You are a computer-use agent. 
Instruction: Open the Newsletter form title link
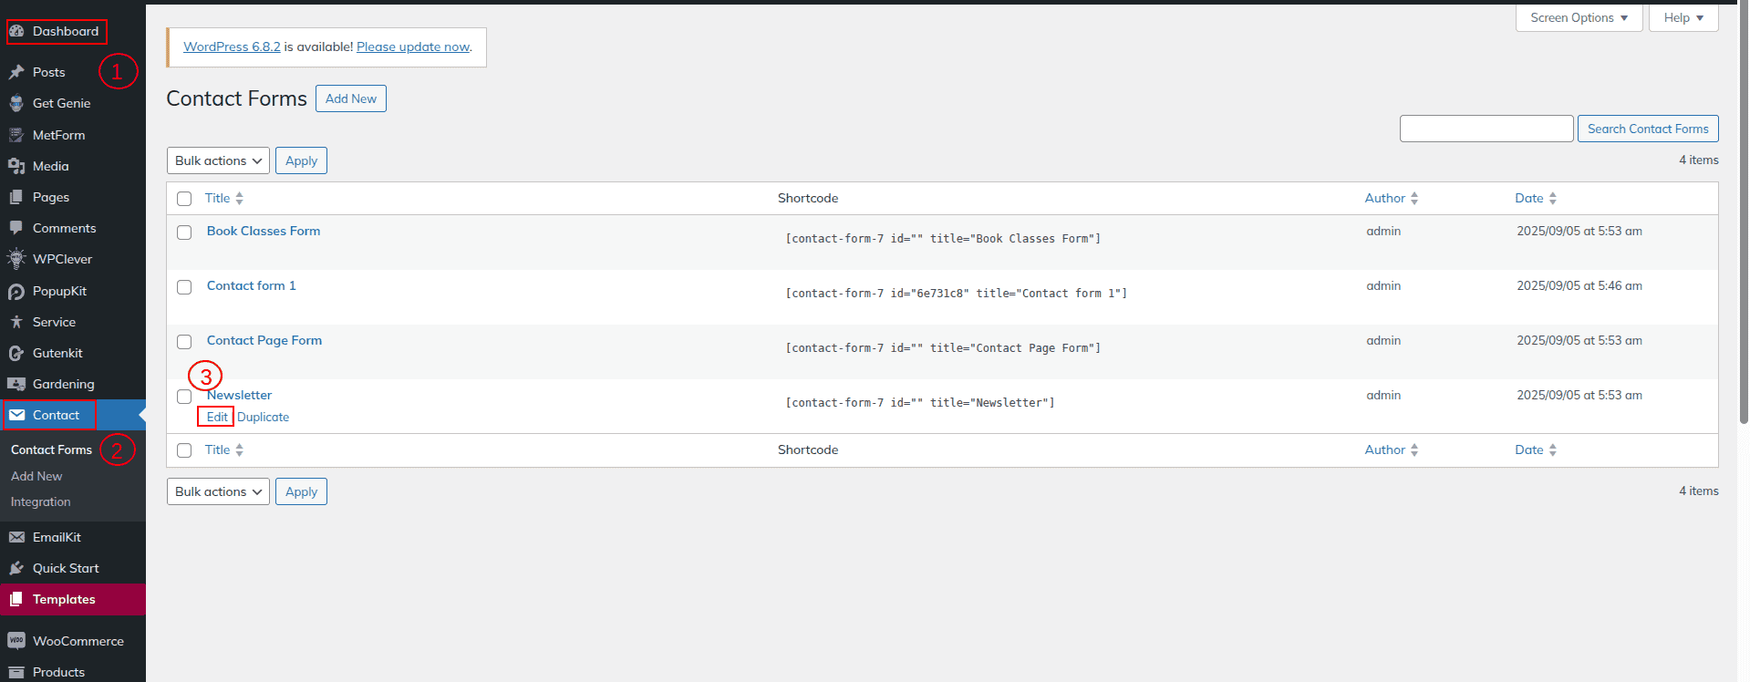240,395
